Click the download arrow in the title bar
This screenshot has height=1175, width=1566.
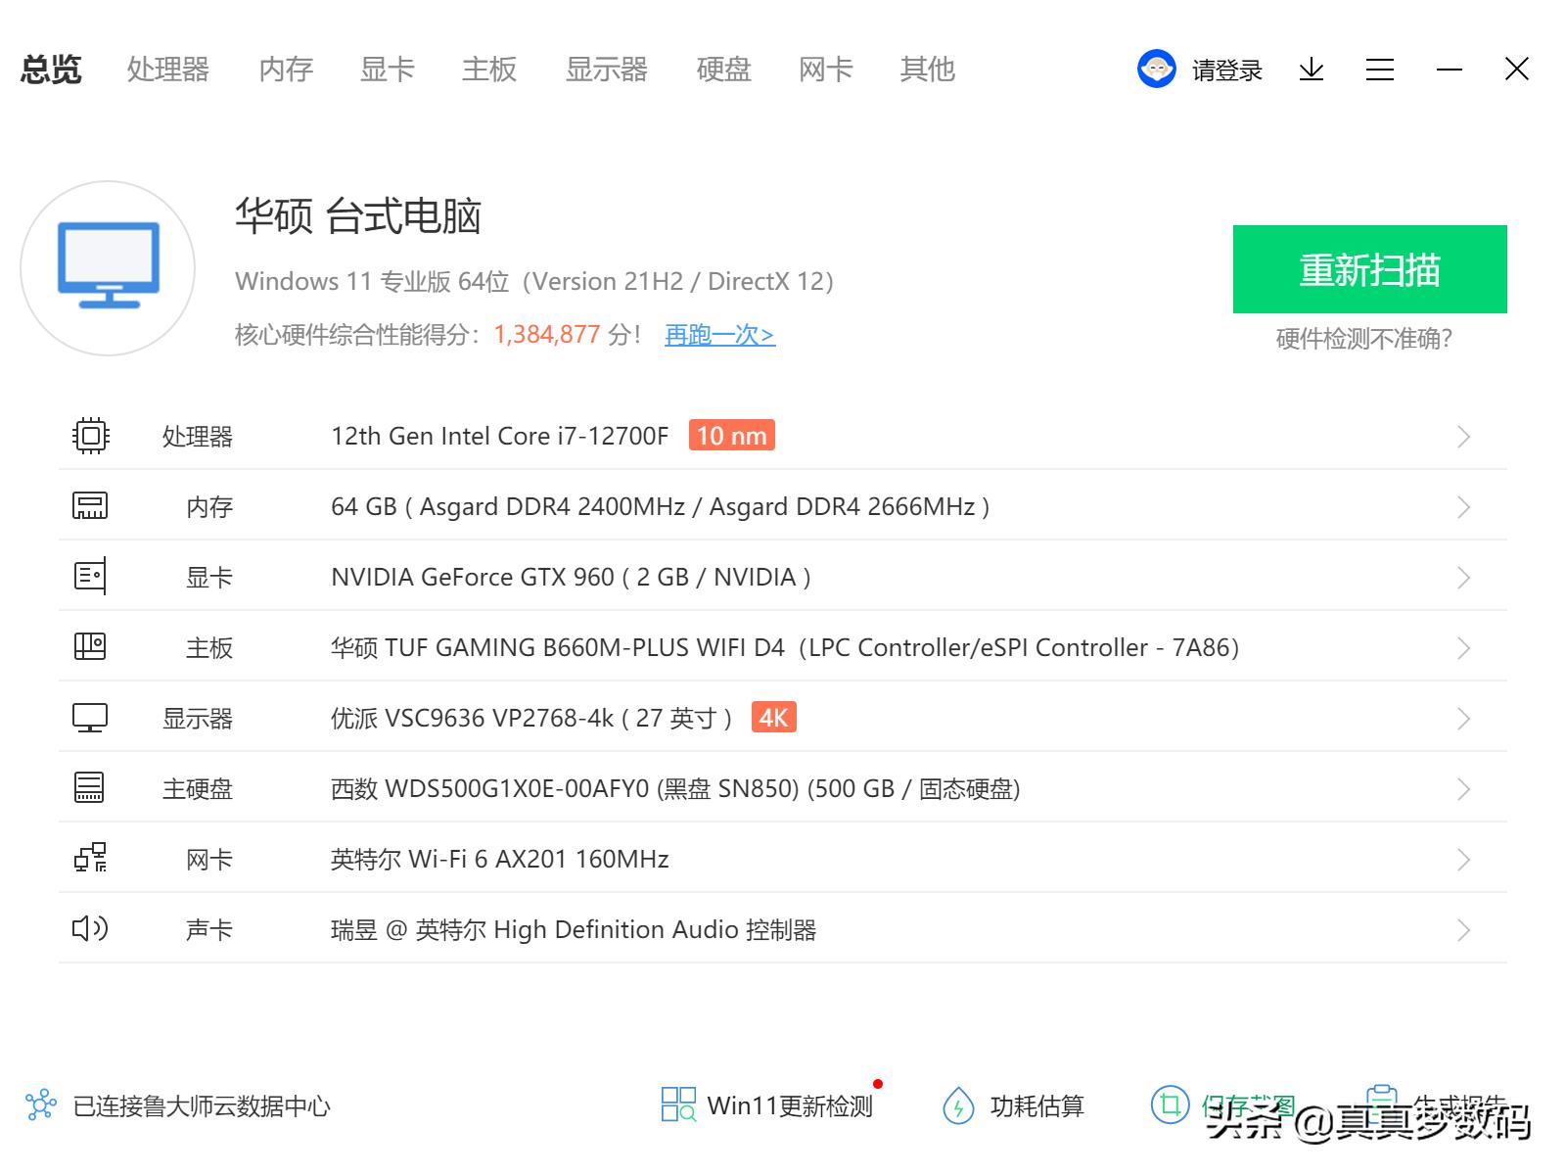point(1311,69)
